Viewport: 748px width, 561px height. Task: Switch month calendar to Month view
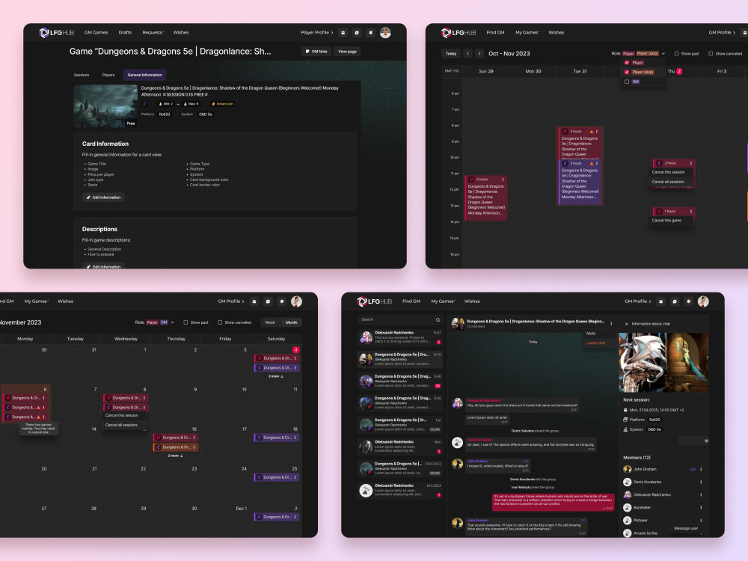(292, 322)
